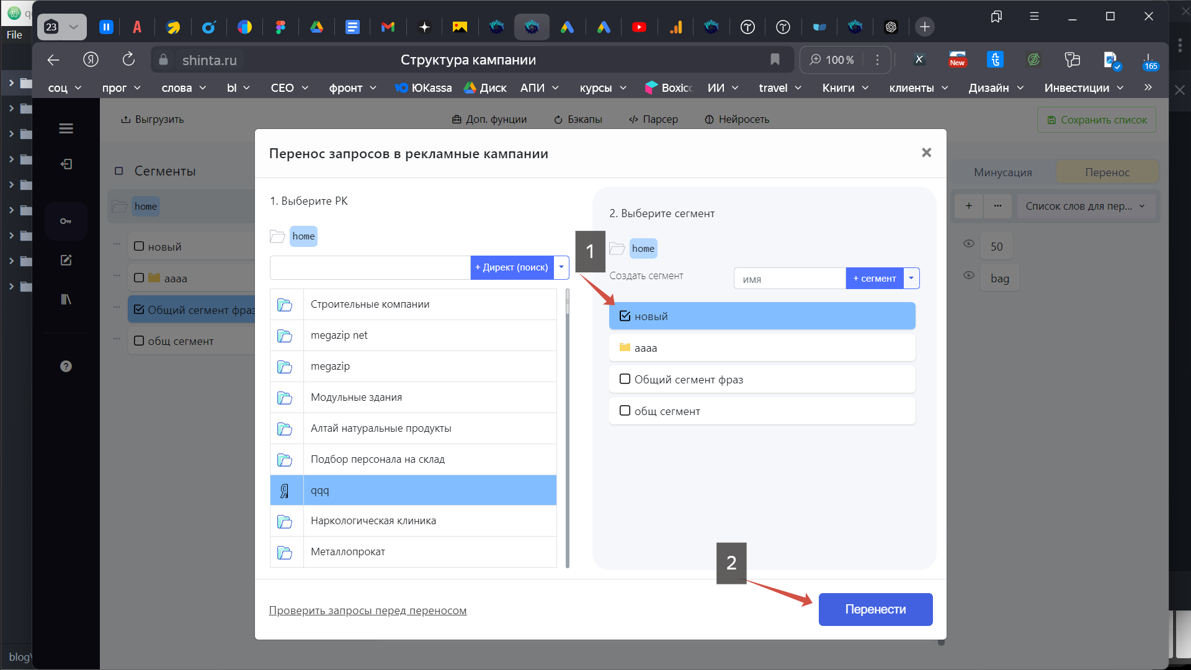Switch to the YouTube browser tab
This screenshot has height=670, width=1191.
[x=639, y=27]
